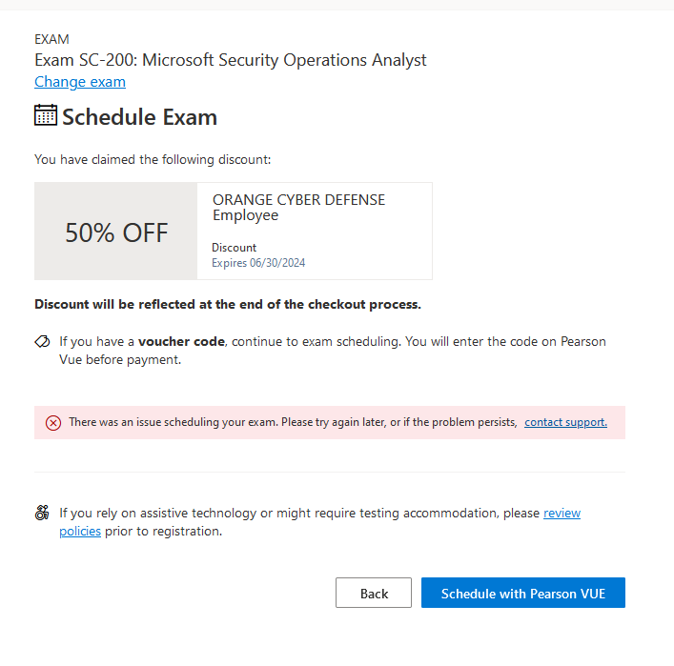Click the bold voucher code text
This screenshot has height=666, width=674.
click(x=181, y=342)
